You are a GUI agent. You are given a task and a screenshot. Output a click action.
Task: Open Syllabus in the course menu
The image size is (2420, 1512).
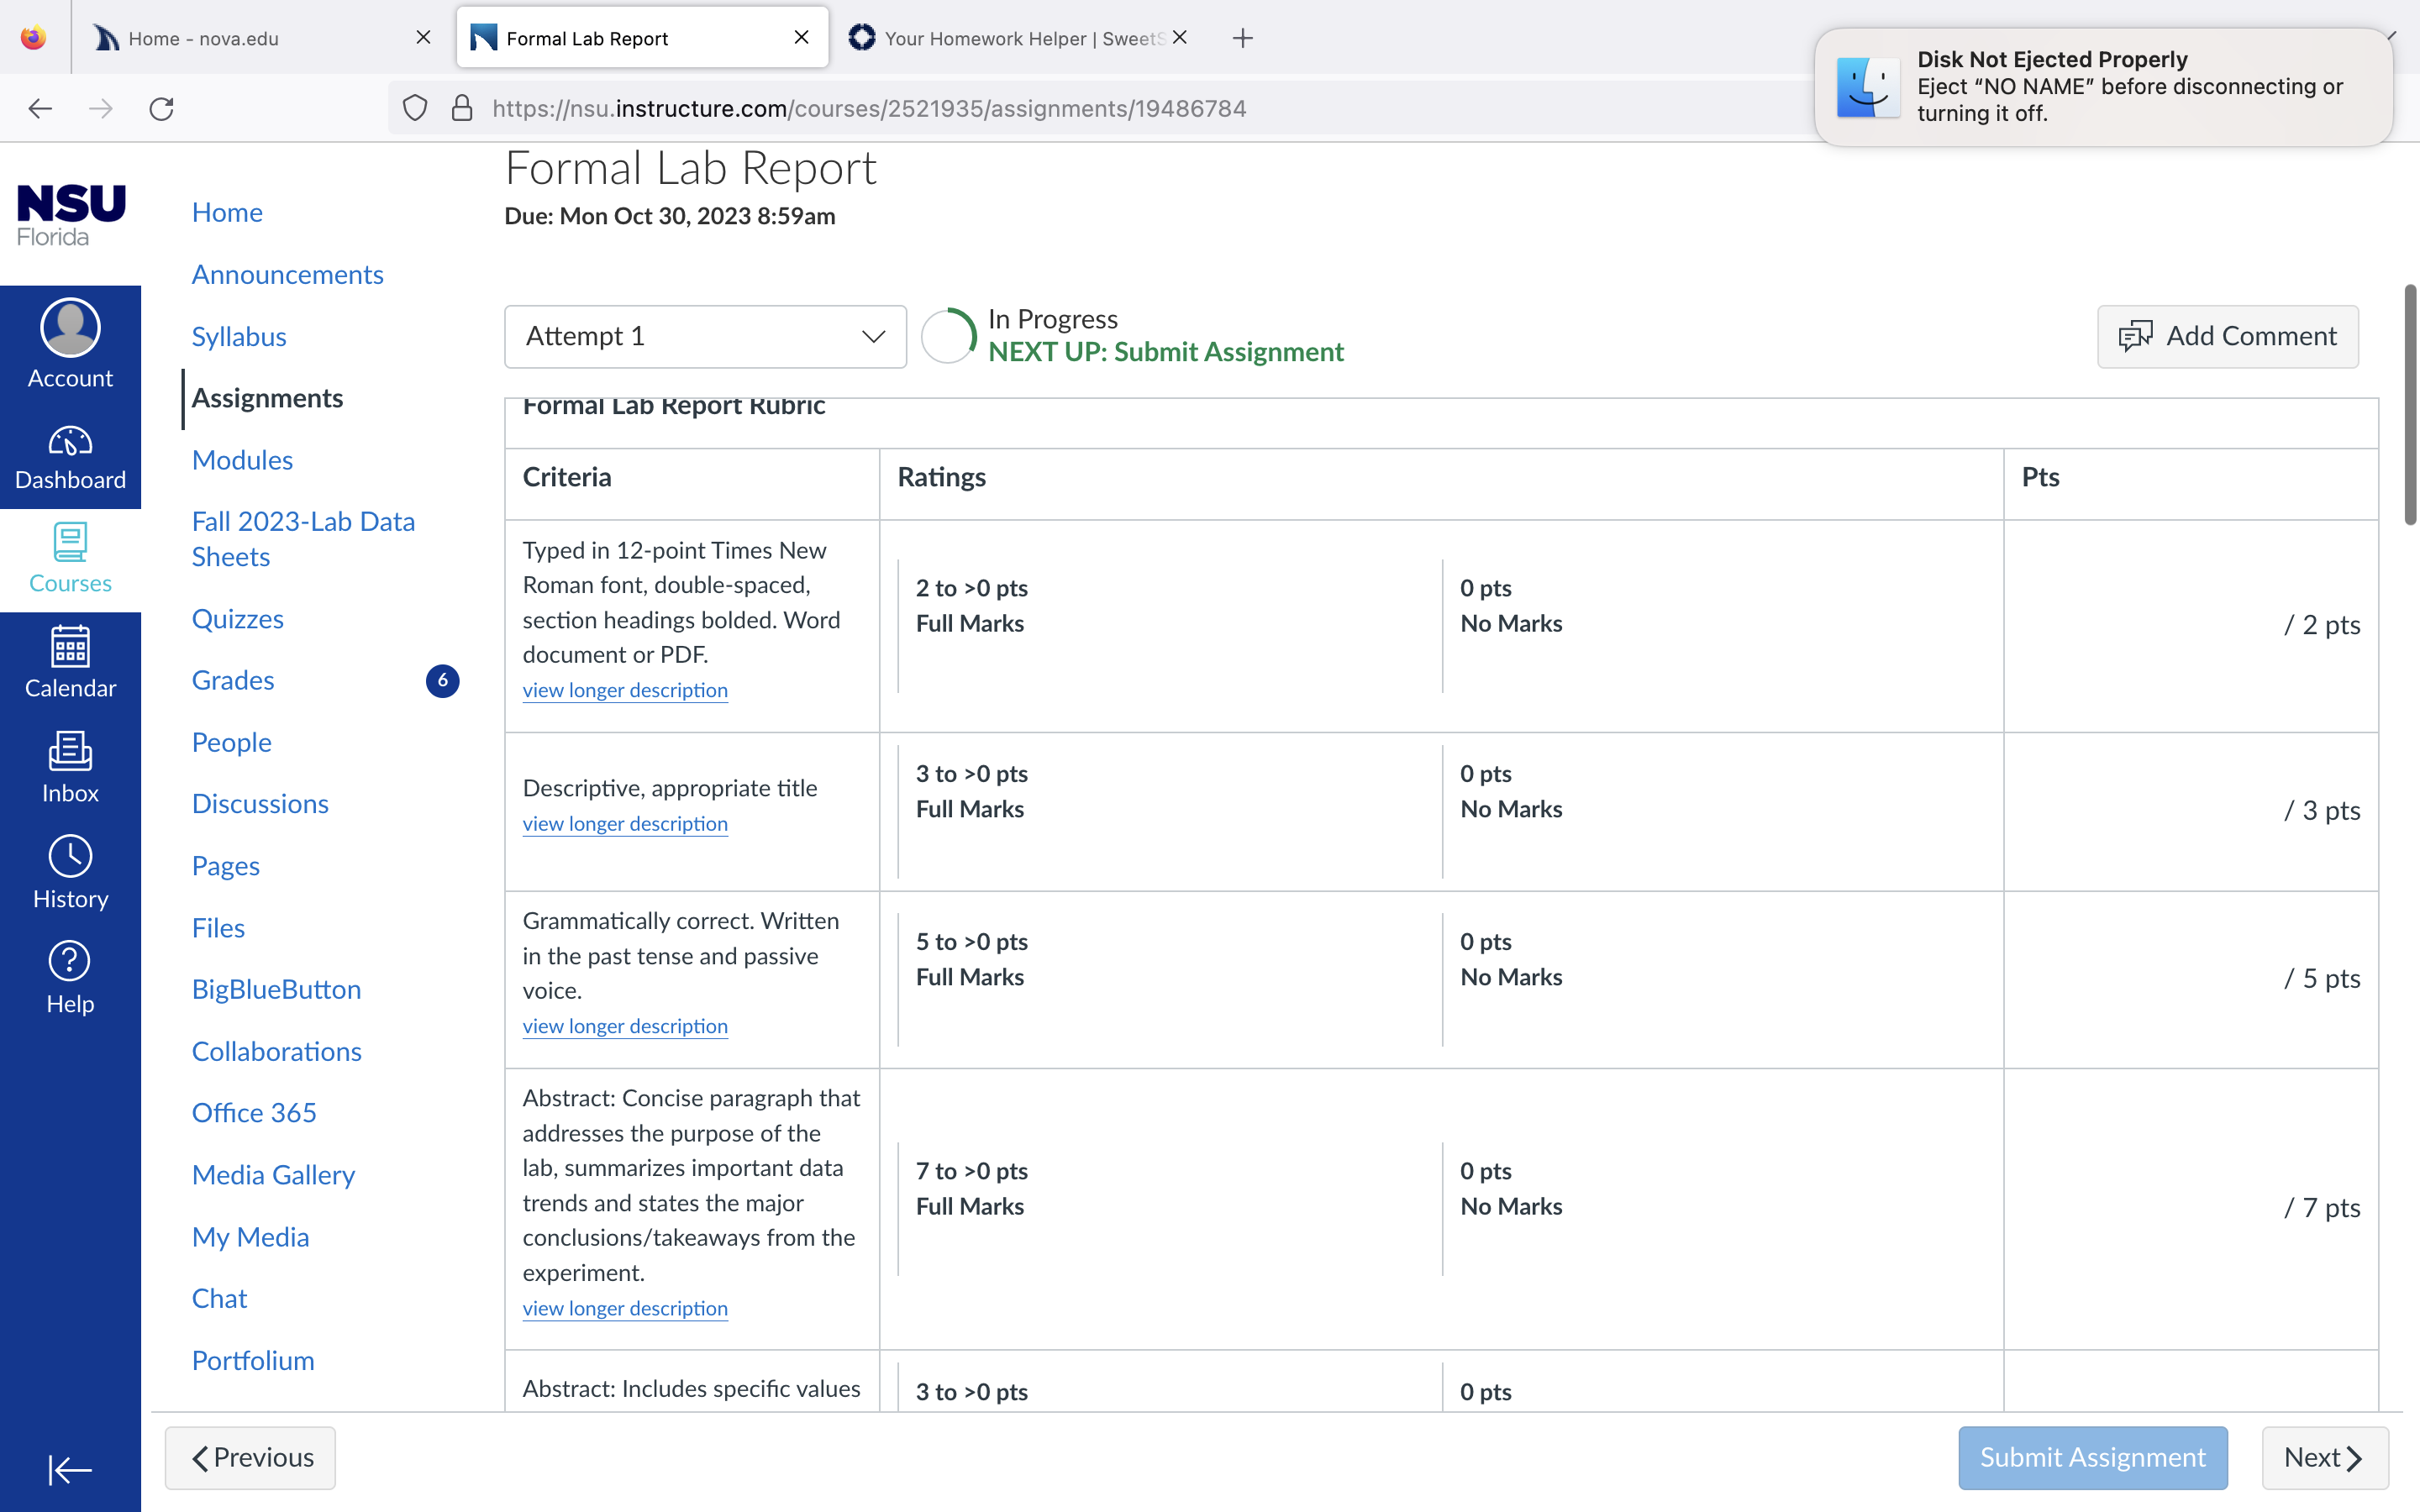pyautogui.click(x=239, y=336)
